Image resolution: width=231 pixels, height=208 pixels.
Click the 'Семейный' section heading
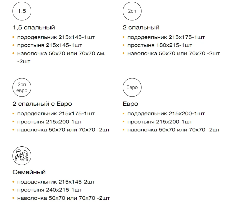coord(29,172)
